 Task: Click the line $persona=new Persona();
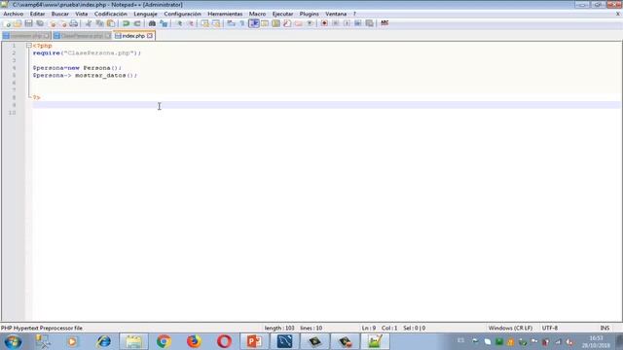77,68
